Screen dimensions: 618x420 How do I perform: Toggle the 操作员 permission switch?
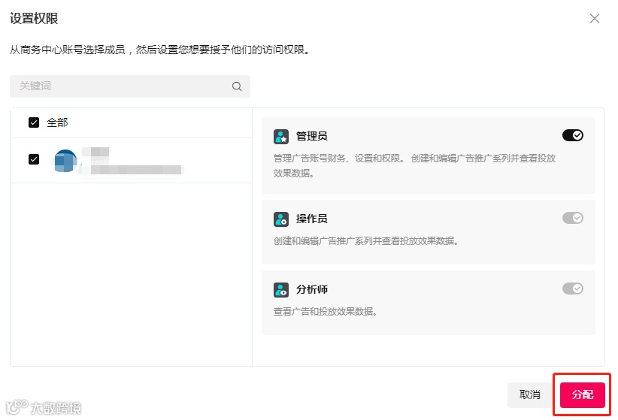point(573,218)
